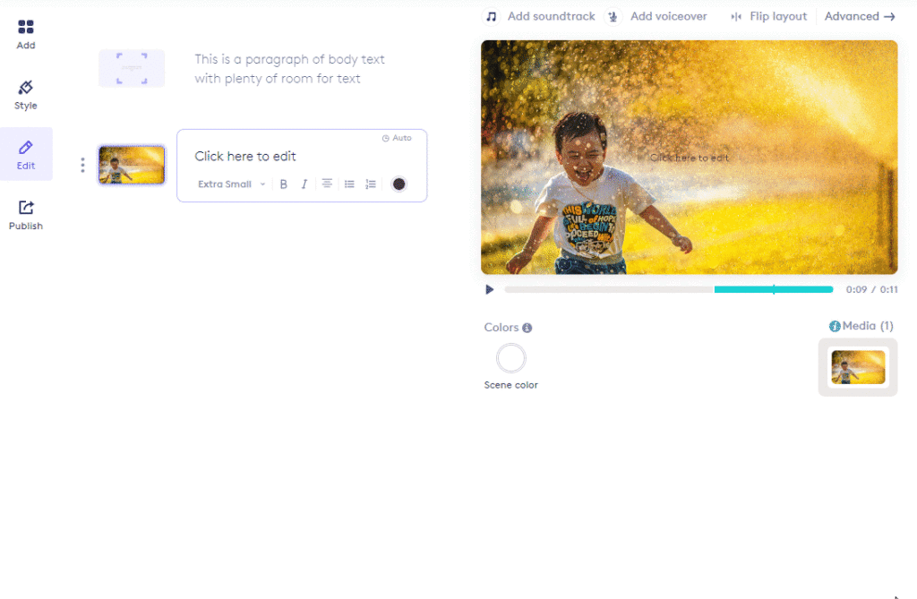Toggle bulleted list formatting
917x599 pixels.
point(349,184)
